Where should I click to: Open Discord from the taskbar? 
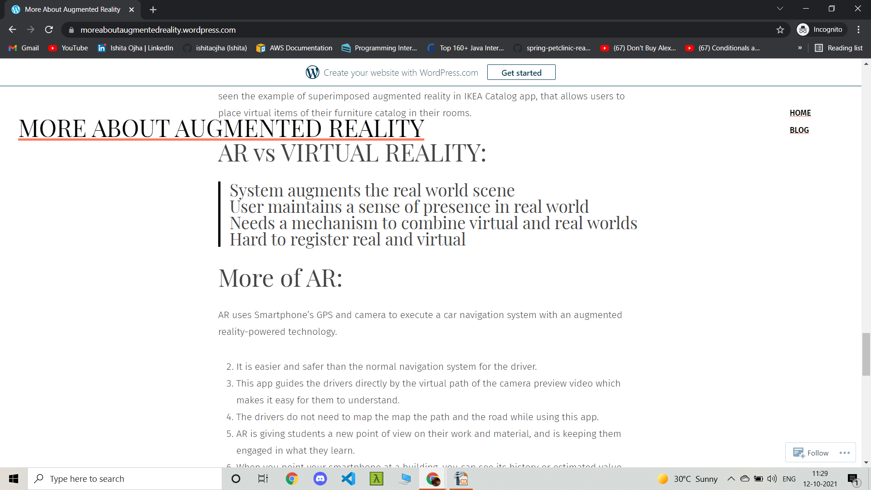pyautogui.click(x=320, y=479)
